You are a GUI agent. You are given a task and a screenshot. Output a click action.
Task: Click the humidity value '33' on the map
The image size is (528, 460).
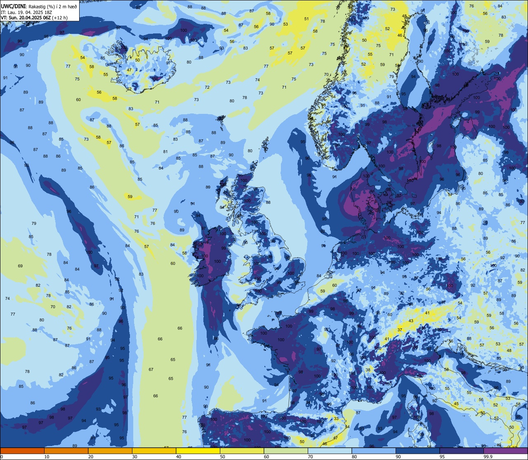coord(336,419)
